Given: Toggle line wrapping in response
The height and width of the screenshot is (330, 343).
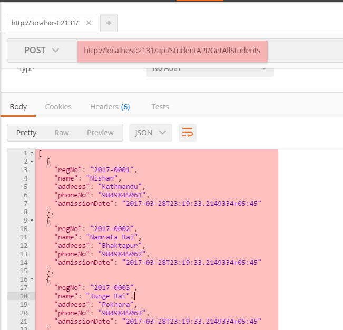Looking at the screenshot, I should (187, 133).
